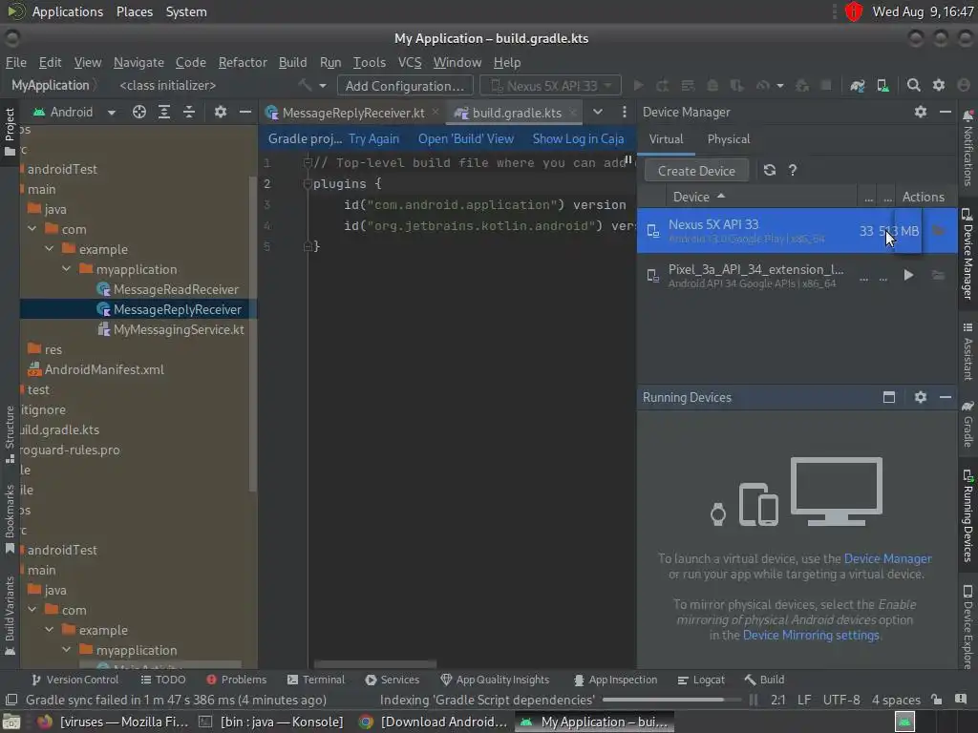This screenshot has height=733, width=978.
Task: Select MyMessagingService.kt in project tree
Action: coord(171,329)
